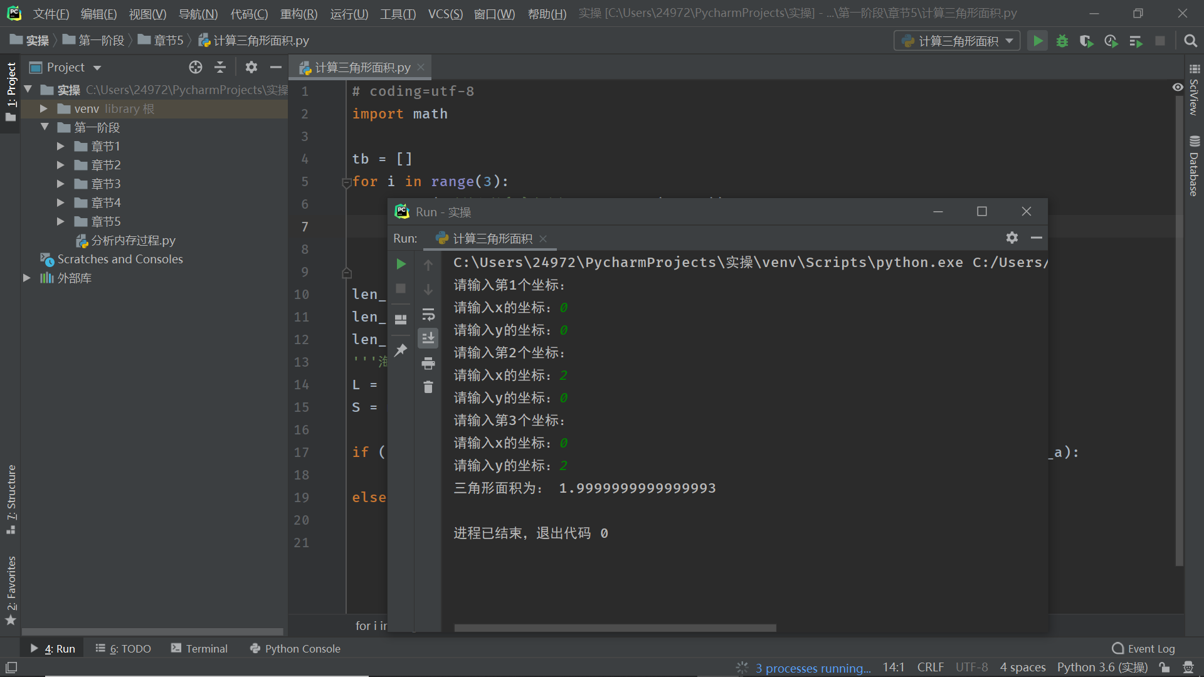Open the Python Console tab
1204x677 pixels.
click(295, 649)
